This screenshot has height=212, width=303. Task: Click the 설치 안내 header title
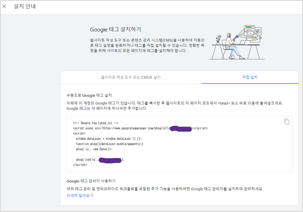[25, 6]
